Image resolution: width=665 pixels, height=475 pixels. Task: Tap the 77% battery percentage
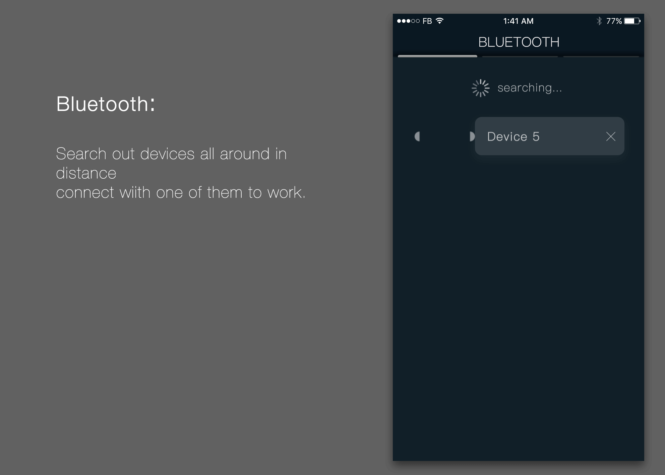tap(614, 21)
